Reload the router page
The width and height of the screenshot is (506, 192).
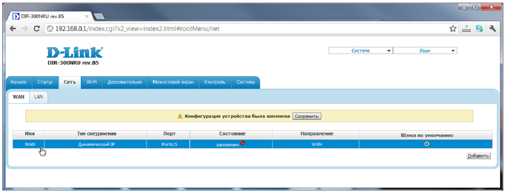[37, 29]
